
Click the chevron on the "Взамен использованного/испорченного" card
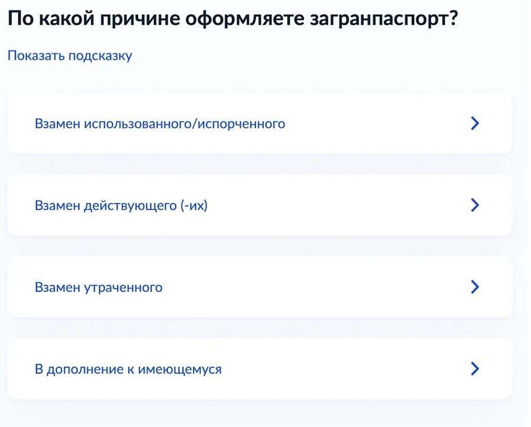(475, 123)
